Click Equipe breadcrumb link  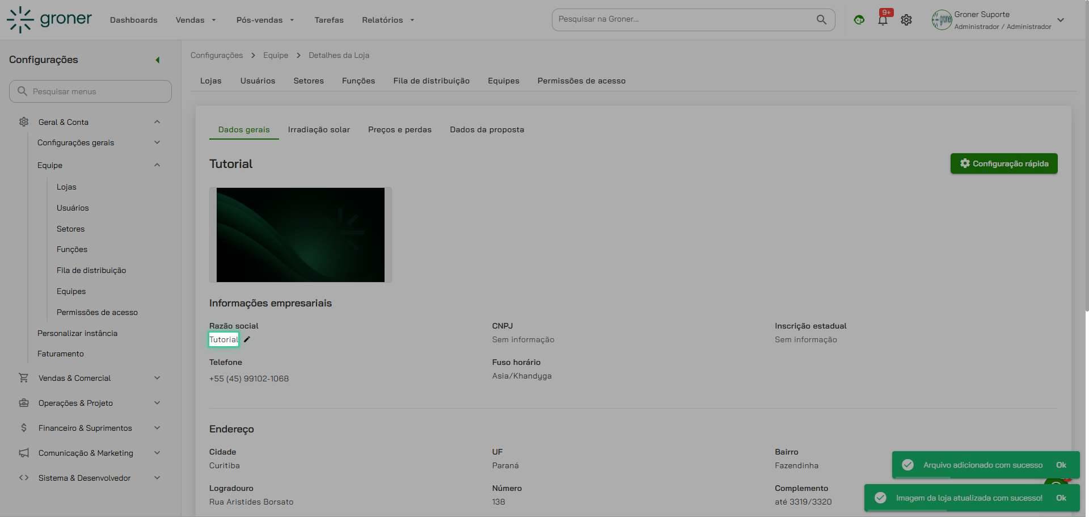pyautogui.click(x=276, y=56)
